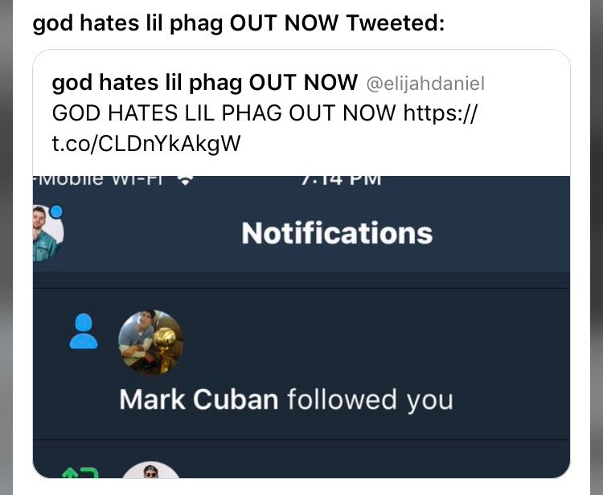Open the bold author name in tweet card
The width and height of the screenshot is (603, 495).
pyautogui.click(x=204, y=82)
